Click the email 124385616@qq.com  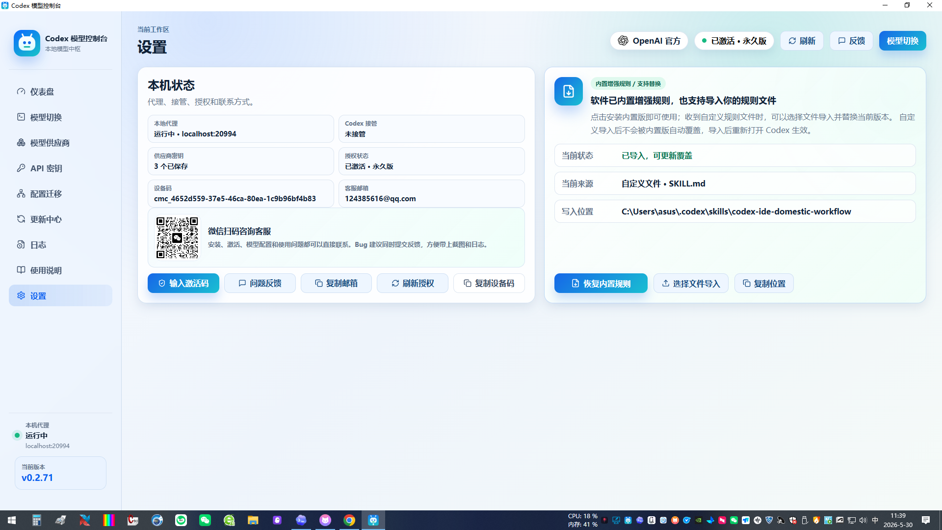380,199
